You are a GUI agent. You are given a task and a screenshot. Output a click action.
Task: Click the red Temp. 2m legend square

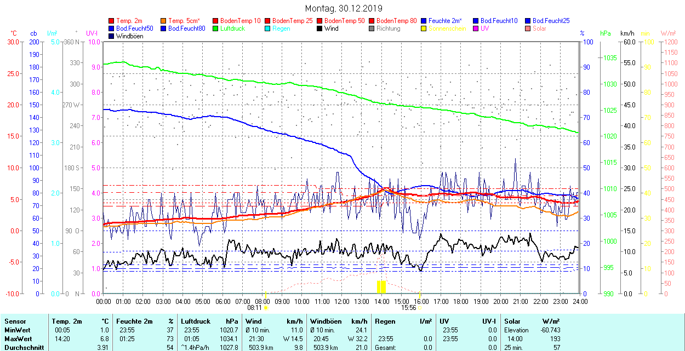[112, 21]
